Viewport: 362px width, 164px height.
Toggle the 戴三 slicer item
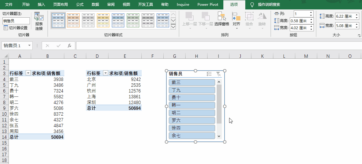point(192,82)
